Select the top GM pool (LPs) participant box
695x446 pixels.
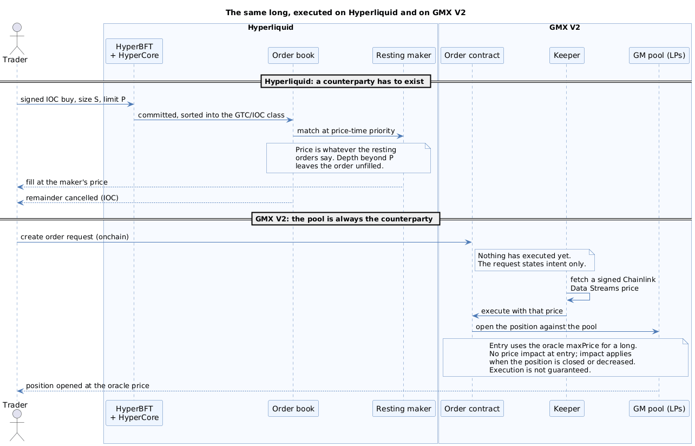(659, 56)
